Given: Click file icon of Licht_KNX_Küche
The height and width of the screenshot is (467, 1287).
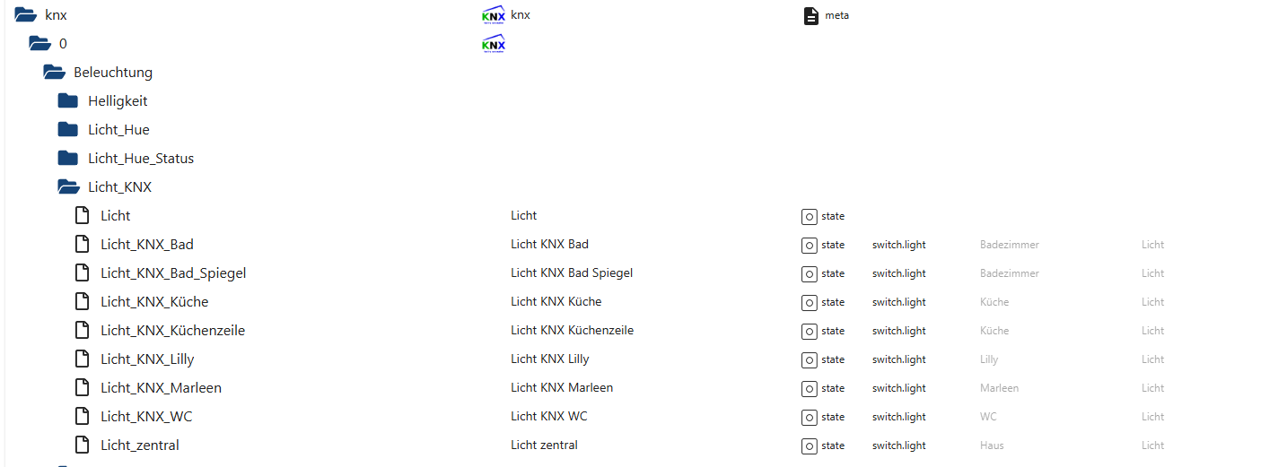Looking at the screenshot, I should point(82,302).
